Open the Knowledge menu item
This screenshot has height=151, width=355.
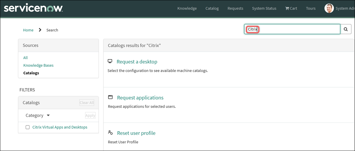click(187, 8)
